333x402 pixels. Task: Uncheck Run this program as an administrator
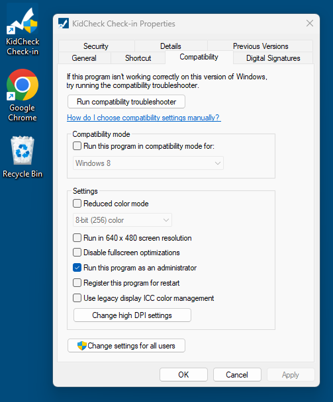coord(77,268)
